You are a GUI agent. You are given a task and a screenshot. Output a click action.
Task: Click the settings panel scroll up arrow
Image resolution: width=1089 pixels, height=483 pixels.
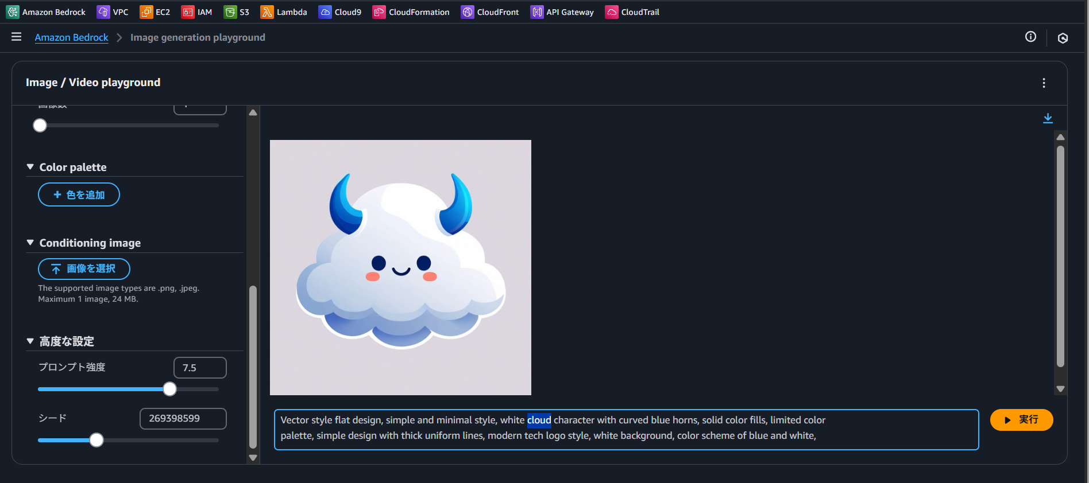tap(253, 112)
